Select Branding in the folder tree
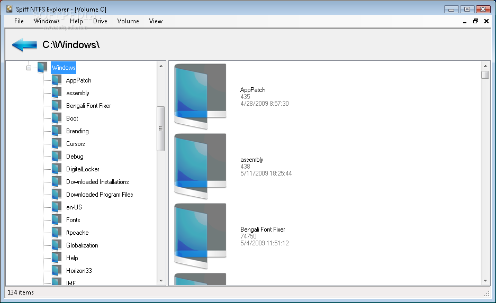The height and width of the screenshot is (303, 496). [x=77, y=131]
